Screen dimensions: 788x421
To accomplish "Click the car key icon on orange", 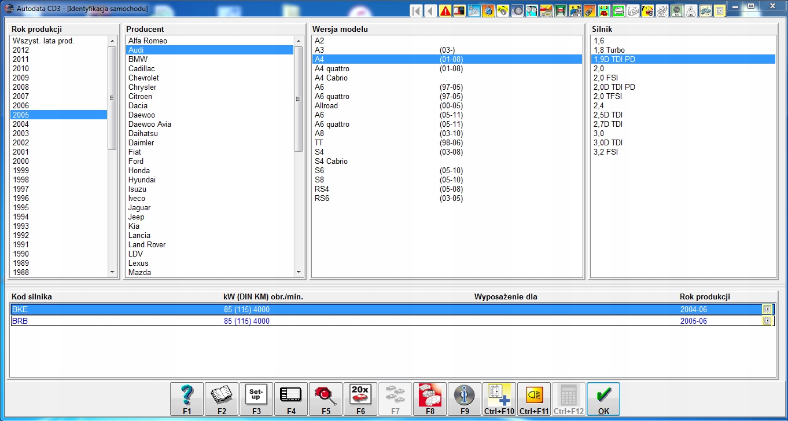I will tap(590, 10).
